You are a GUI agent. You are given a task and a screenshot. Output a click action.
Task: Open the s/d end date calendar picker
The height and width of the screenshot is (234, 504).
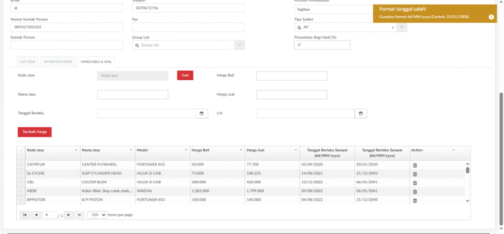pyautogui.click(x=360, y=114)
